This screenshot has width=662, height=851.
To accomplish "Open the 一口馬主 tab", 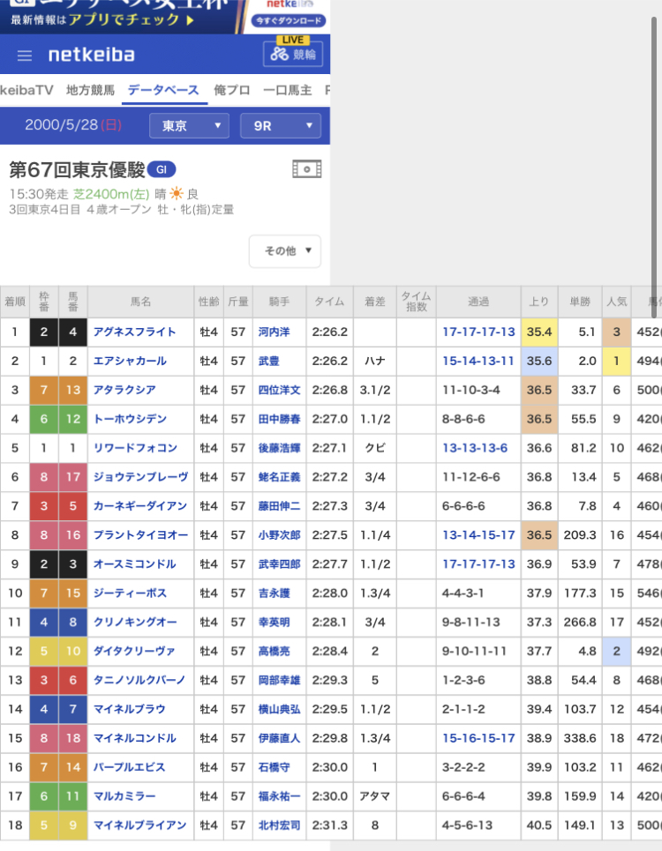I will 288,90.
